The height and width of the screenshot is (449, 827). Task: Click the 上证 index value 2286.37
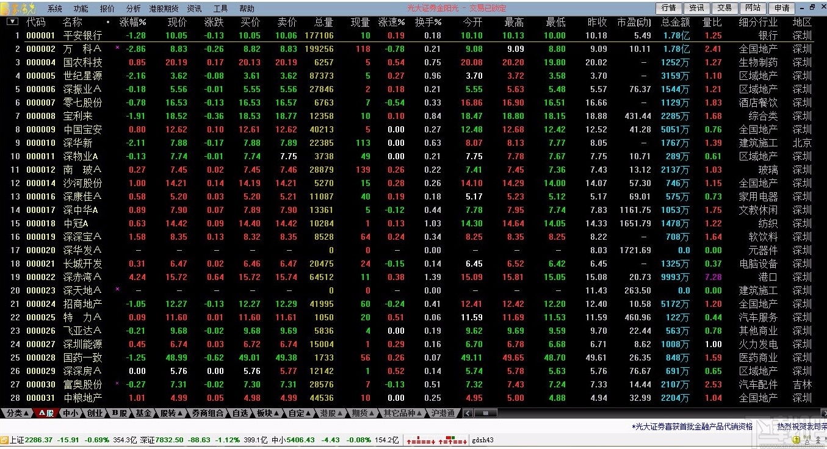pyautogui.click(x=39, y=440)
